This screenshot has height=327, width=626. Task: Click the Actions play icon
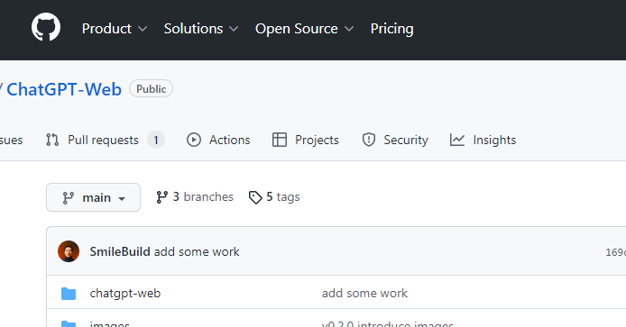coord(194,140)
